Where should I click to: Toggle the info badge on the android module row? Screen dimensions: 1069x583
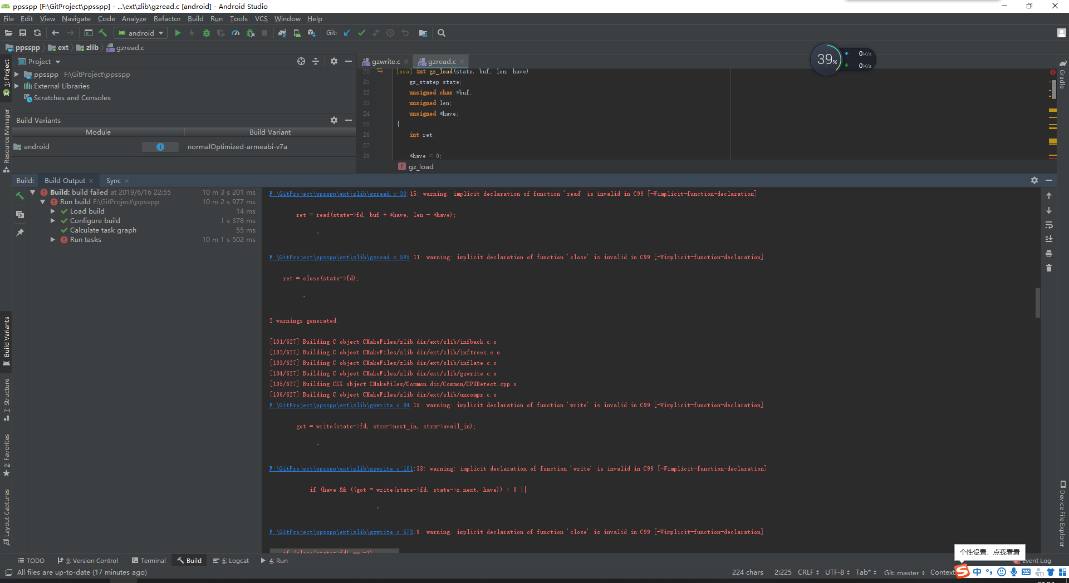click(x=160, y=146)
